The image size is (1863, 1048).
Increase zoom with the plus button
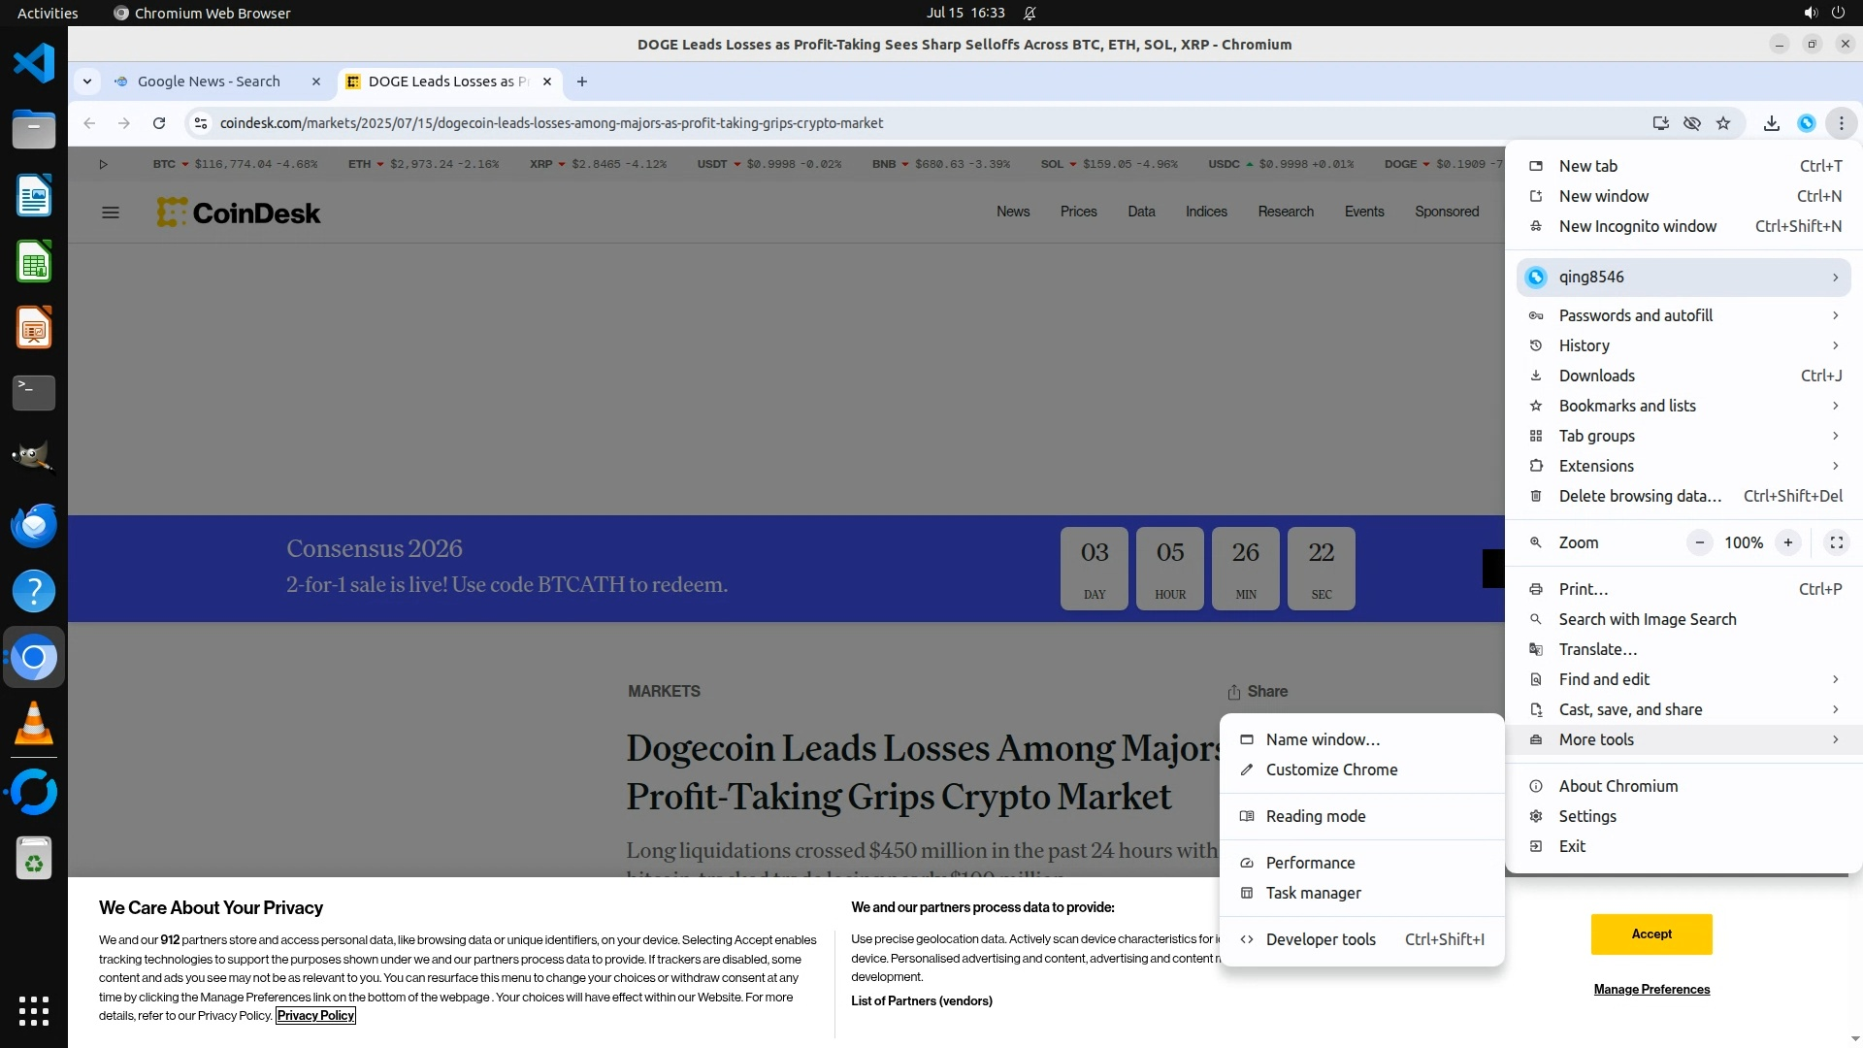tap(1787, 542)
